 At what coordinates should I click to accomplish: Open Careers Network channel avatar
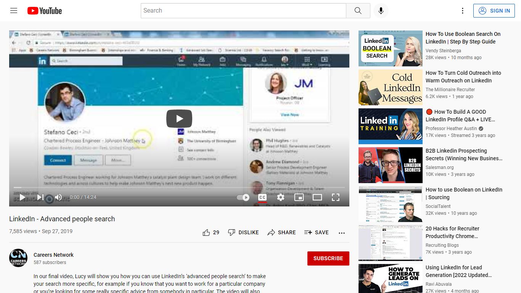click(18, 258)
